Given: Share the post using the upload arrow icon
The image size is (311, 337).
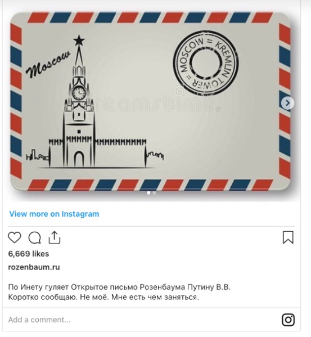Looking at the screenshot, I should (55, 237).
